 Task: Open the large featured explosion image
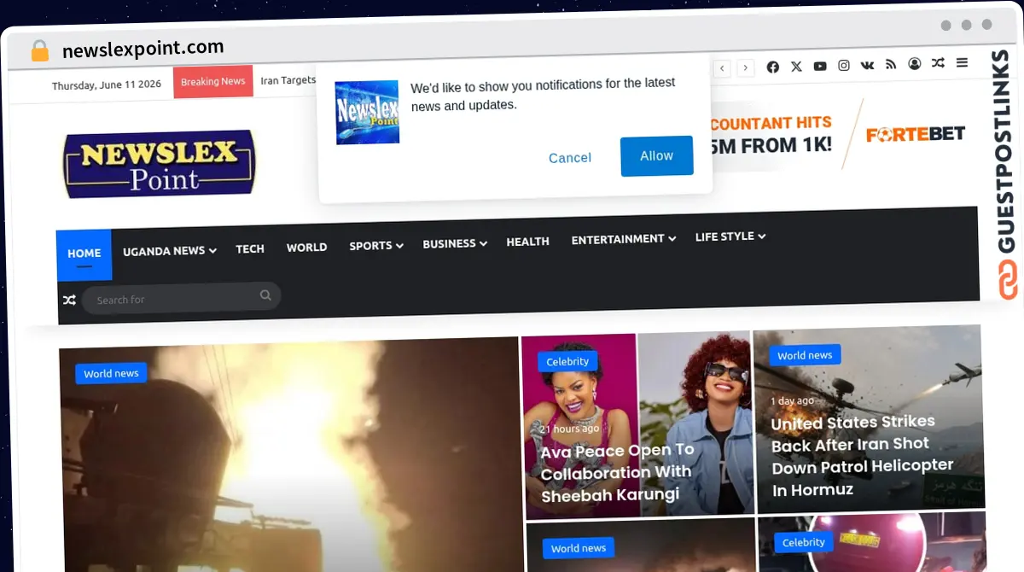pyautogui.click(x=290, y=454)
